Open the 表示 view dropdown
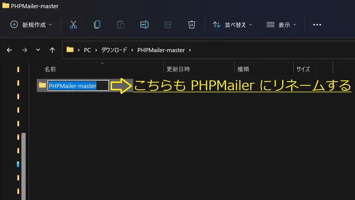Screen dimensions: 355x200 (281, 25)
